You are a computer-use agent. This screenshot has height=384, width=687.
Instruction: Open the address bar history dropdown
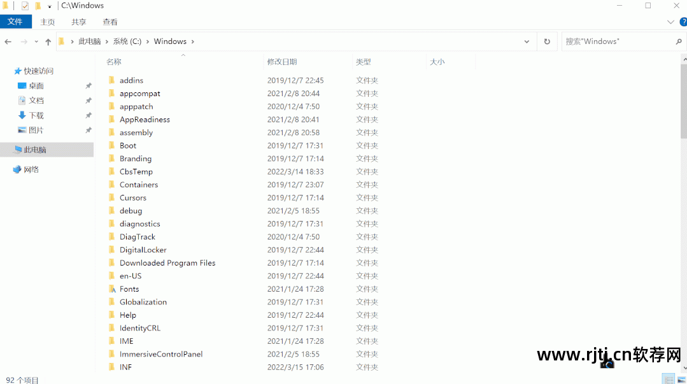[x=527, y=41]
